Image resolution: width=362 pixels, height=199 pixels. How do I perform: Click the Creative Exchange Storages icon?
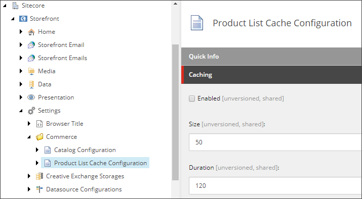tap(39, 176)
